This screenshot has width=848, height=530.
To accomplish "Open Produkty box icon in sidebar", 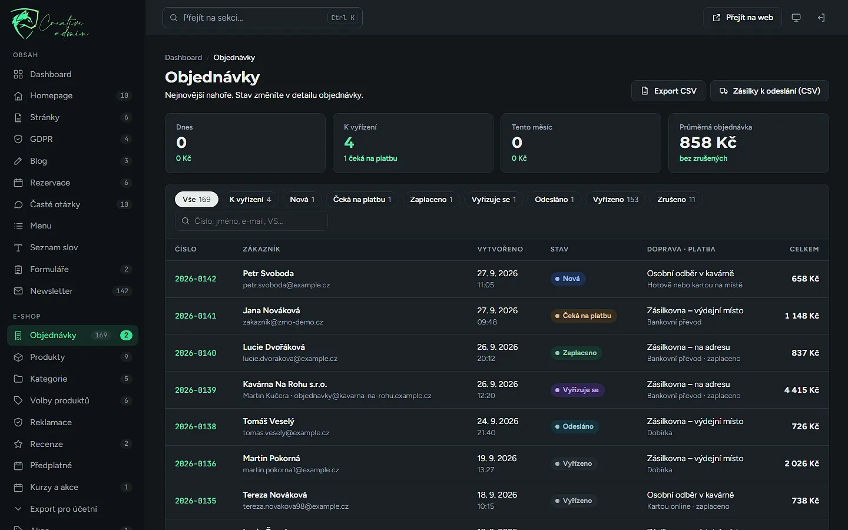I will click(x=18, y=357).
